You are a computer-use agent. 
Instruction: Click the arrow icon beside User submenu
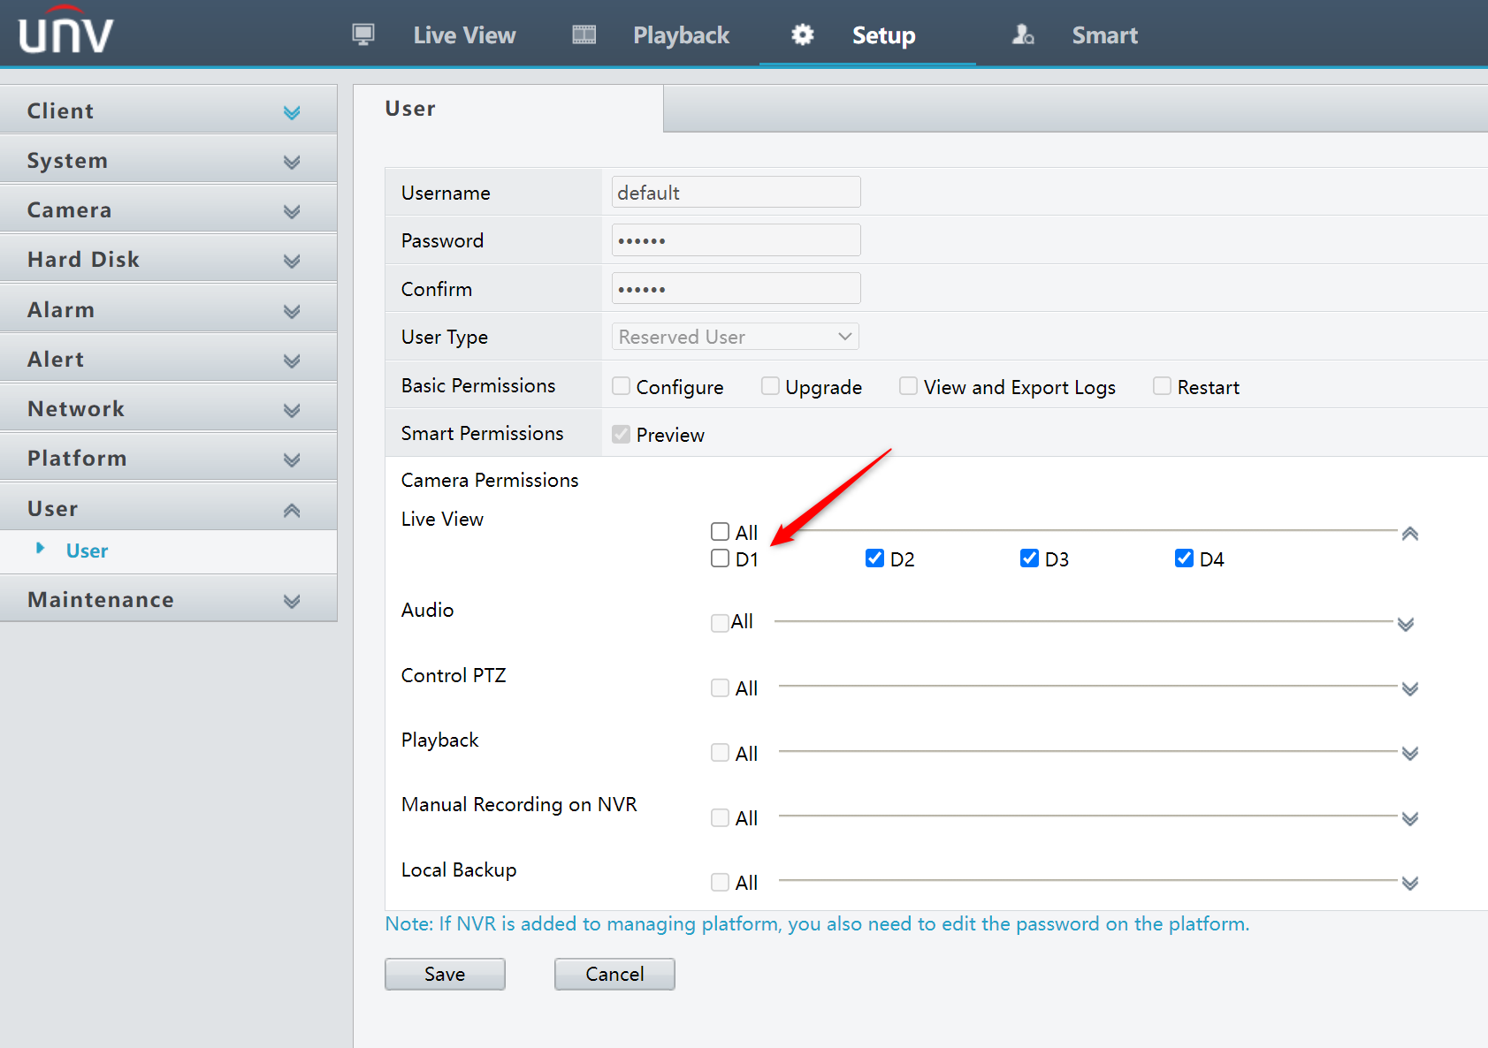tap(41, 549)
